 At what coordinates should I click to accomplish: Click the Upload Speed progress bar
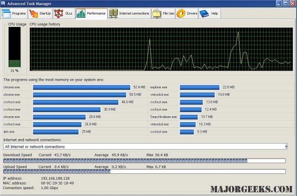pyautogui.click(x=144, y=171)
